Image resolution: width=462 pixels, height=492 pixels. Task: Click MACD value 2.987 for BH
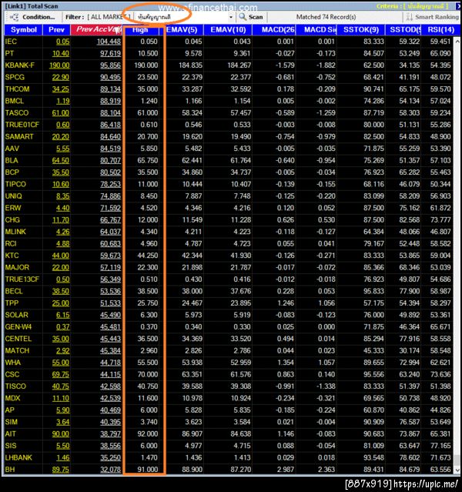pos(286,470)
